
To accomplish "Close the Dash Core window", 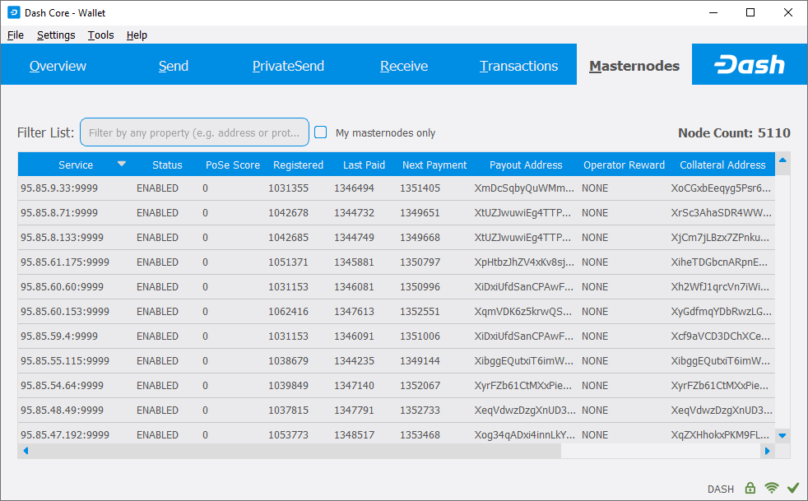I will (788, 12).
